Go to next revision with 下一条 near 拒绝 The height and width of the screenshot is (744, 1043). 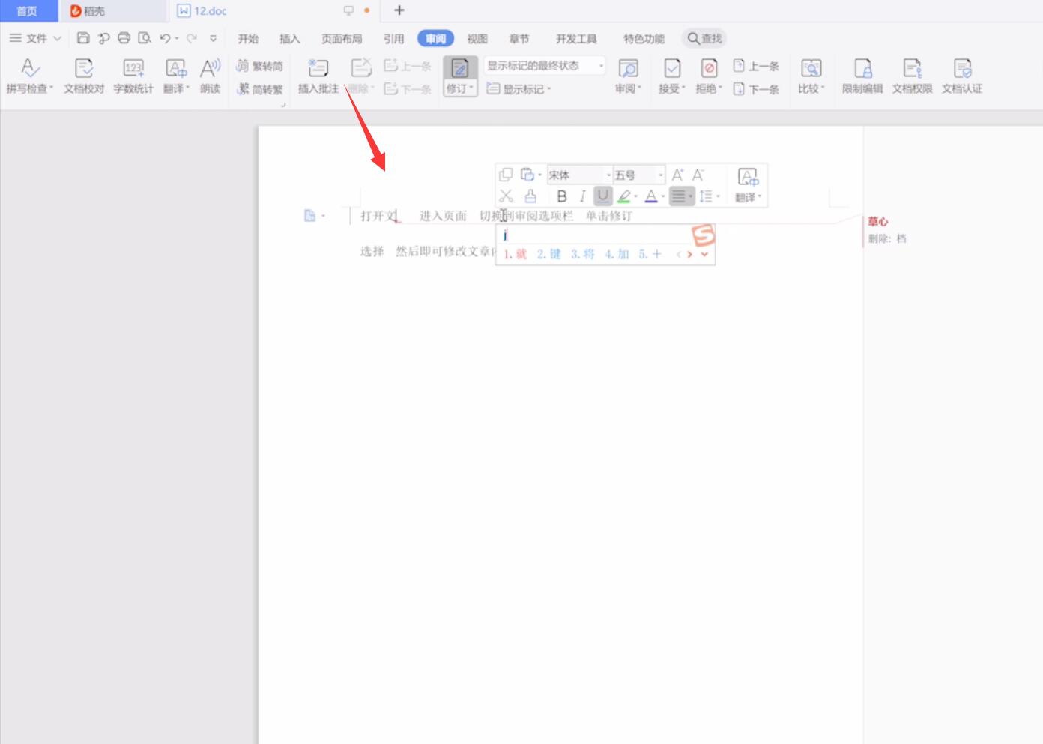click(x=756, y=89)
